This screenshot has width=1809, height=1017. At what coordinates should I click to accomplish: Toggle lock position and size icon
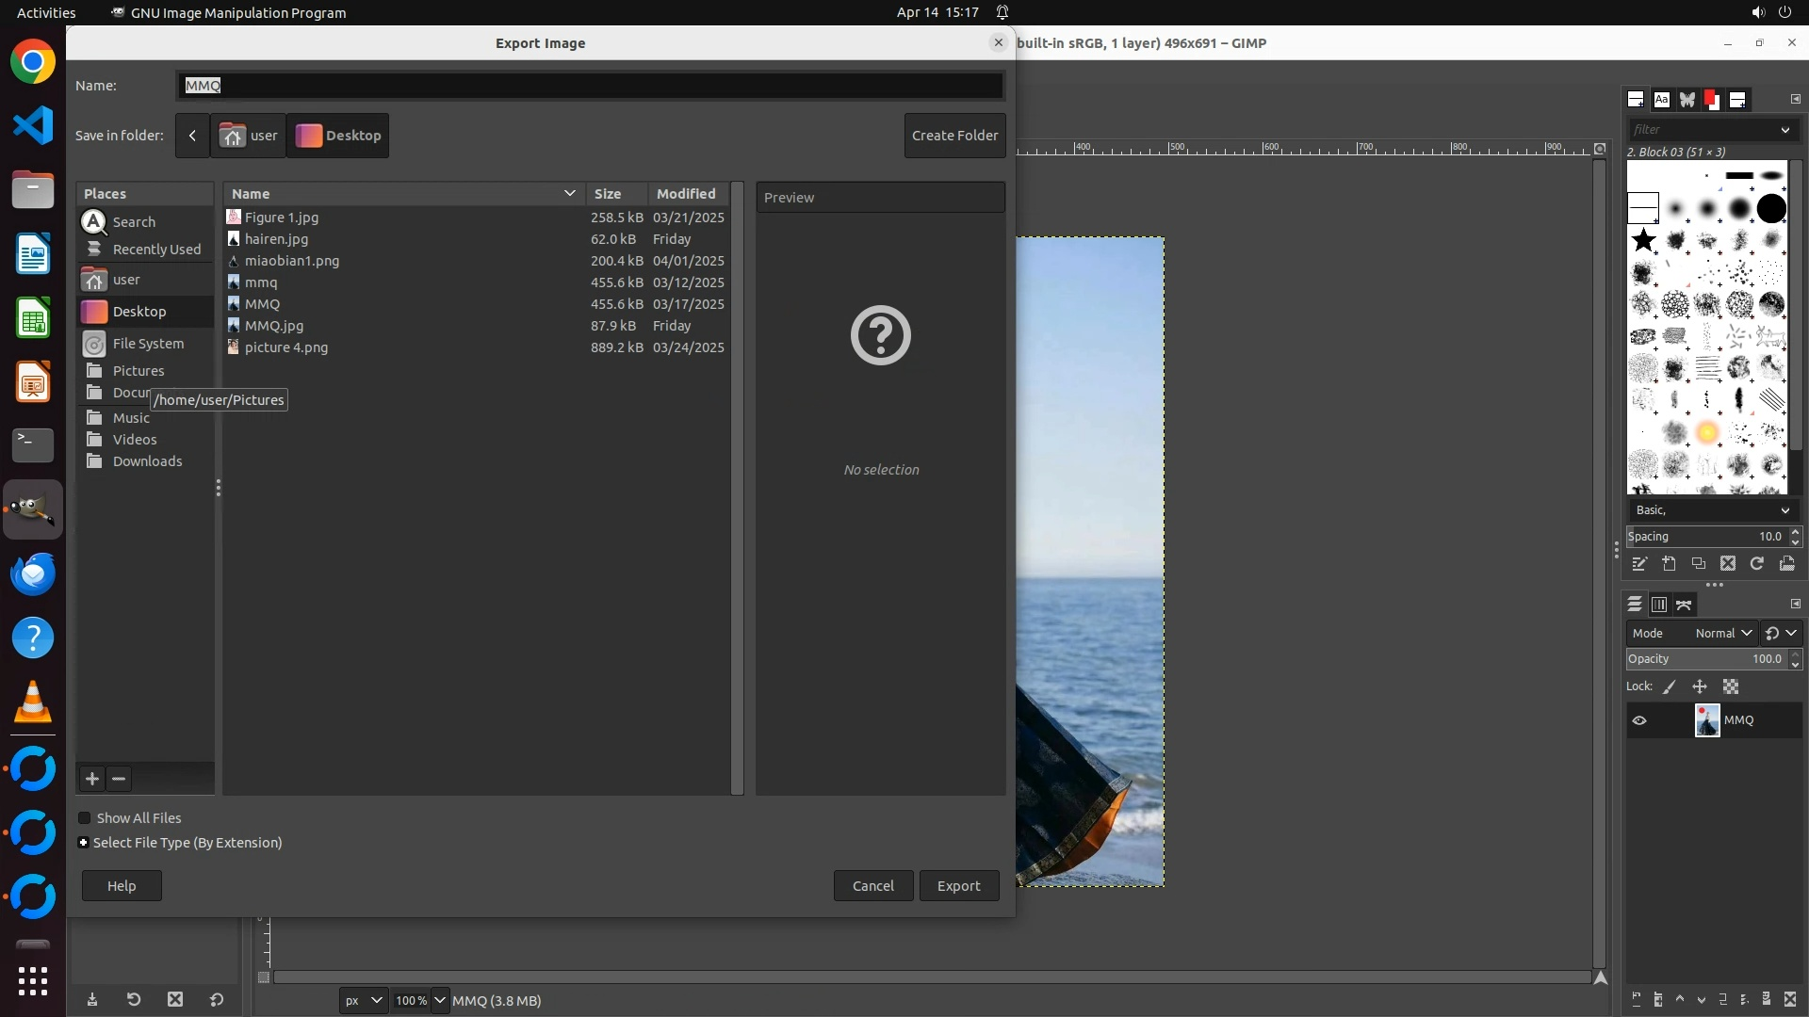(1700, 687)
